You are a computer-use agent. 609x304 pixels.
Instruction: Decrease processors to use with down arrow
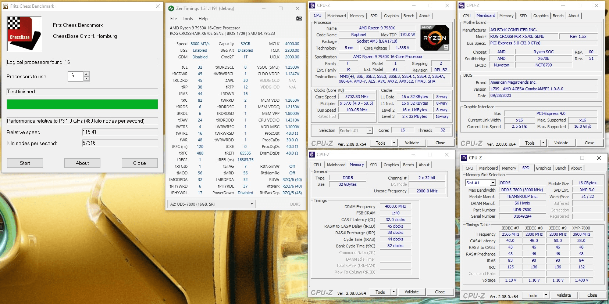pos(86,79)
